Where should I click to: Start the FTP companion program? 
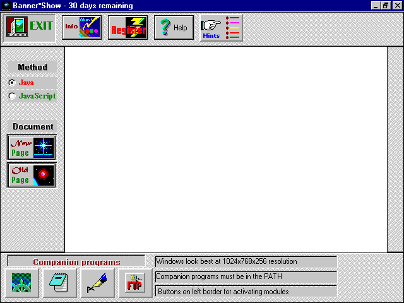coord(134,283)
